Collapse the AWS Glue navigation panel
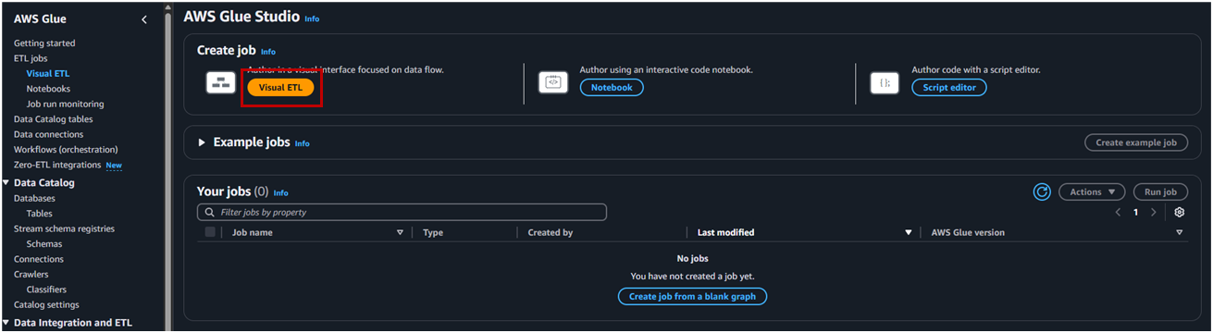1213x333 pixels. point(144,19)
